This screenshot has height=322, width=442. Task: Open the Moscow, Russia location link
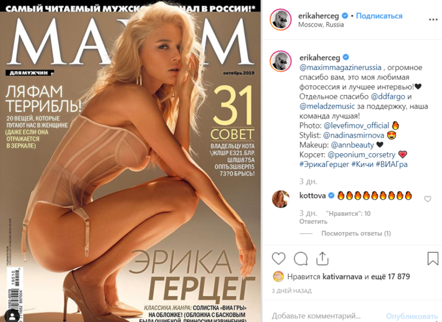pos(321,25)
